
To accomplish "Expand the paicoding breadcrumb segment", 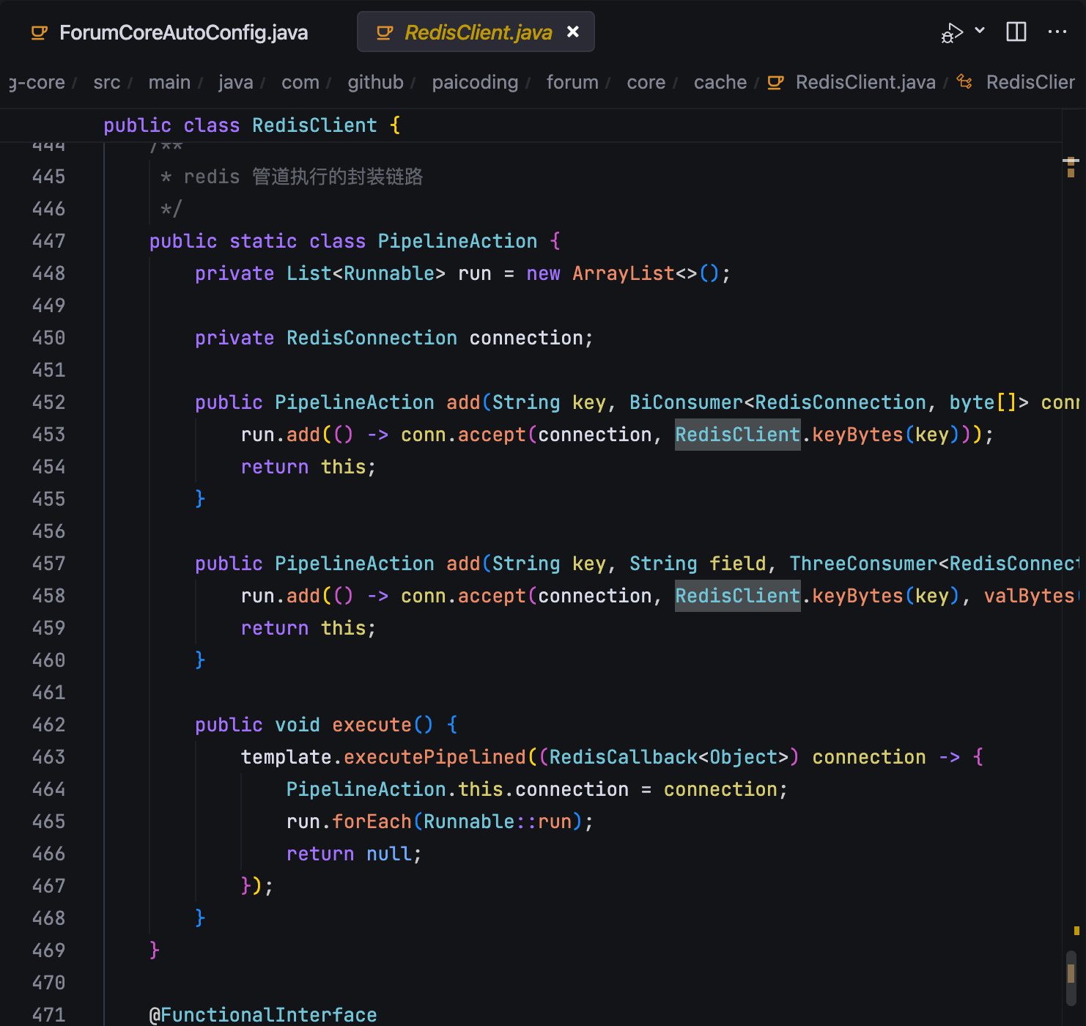I will [475, 83].
